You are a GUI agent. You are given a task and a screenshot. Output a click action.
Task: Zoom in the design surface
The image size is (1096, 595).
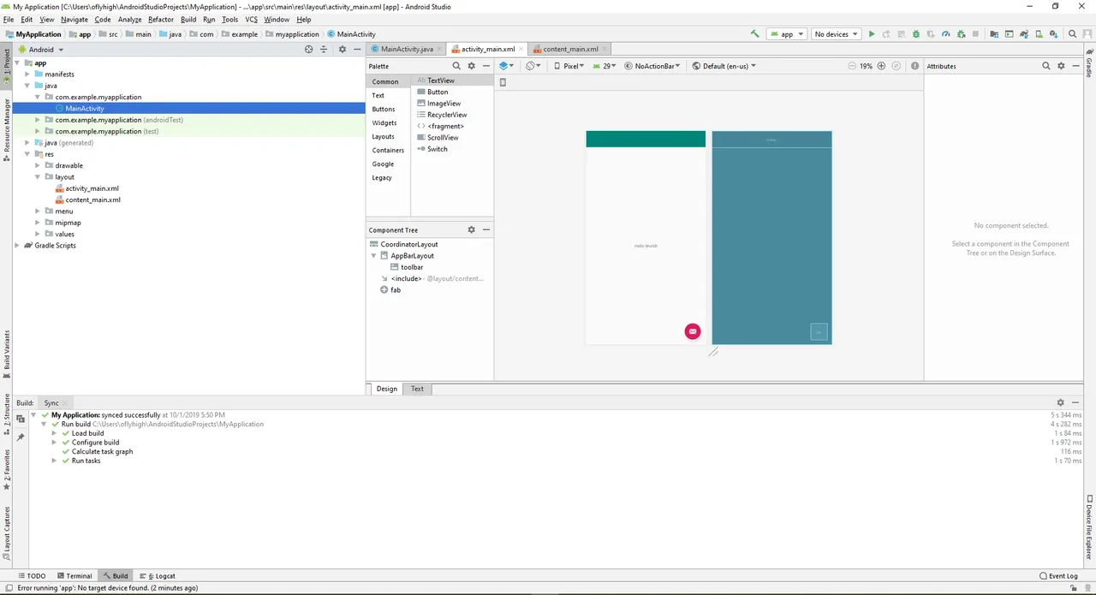click(881, 66)
